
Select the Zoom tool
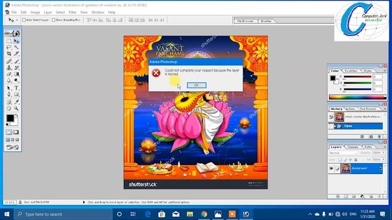pyautogui.click(x=17, y=108)
